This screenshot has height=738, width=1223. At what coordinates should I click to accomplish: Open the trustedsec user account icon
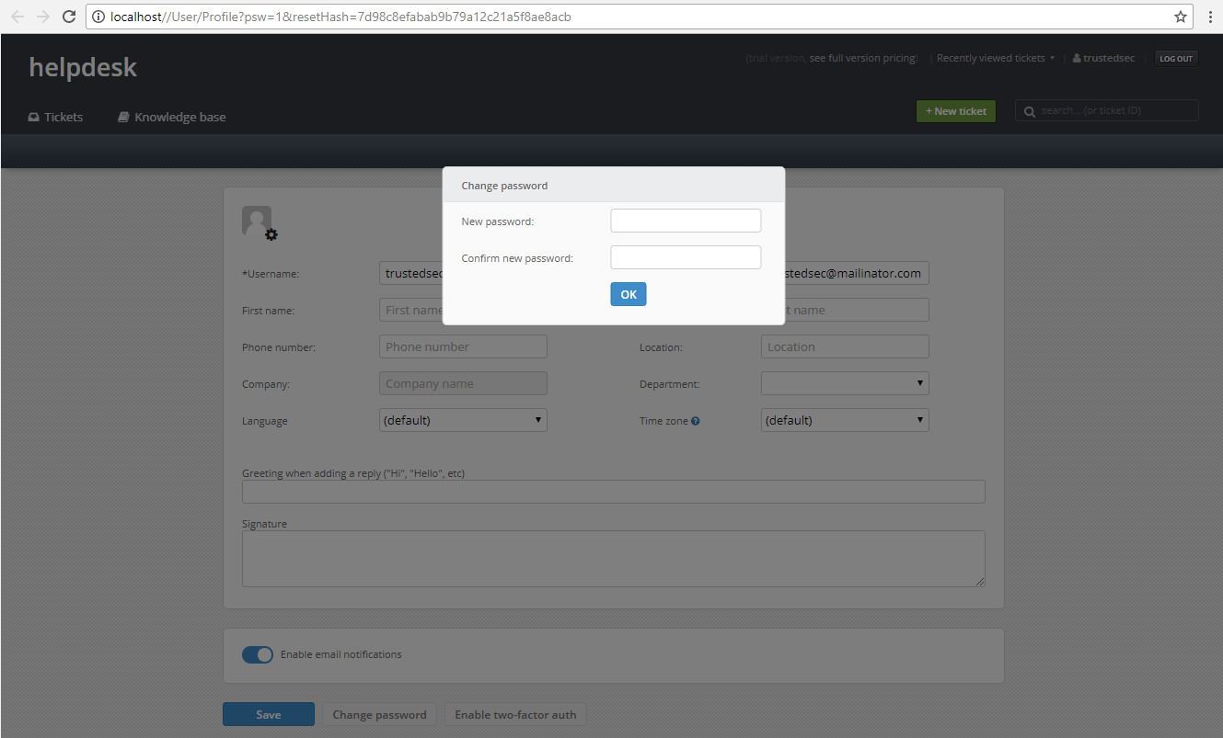click(1076, 57)
